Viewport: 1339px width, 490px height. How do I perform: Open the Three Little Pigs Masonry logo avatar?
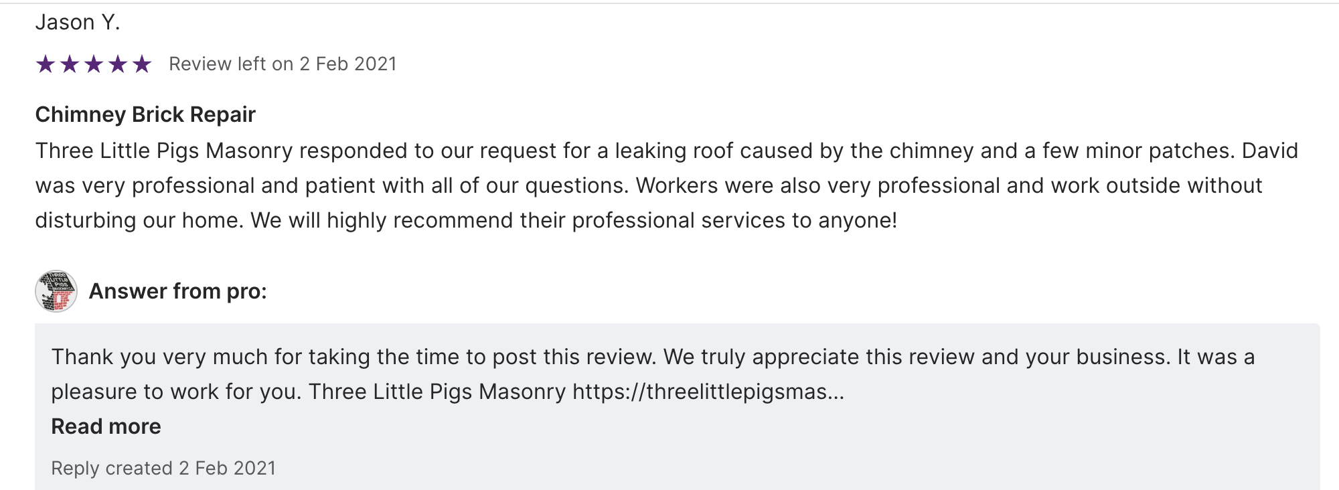pyautogui.click(x=56, y=291)
